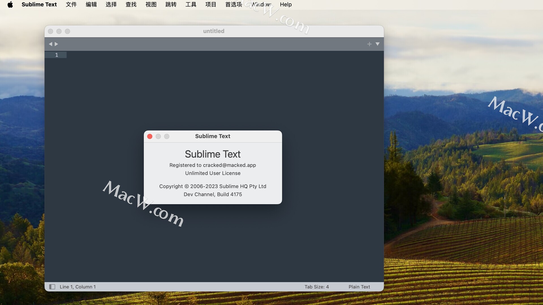Open the Apple menu

(10, 5)
